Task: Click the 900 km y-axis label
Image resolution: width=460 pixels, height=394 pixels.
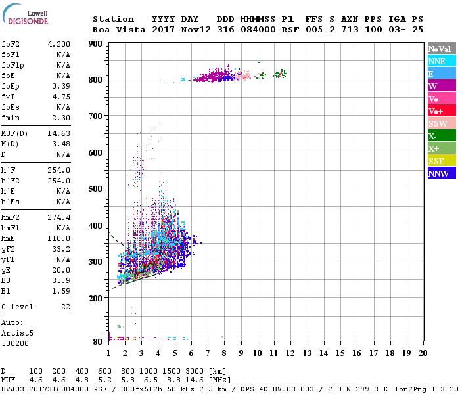Action: 95,44
